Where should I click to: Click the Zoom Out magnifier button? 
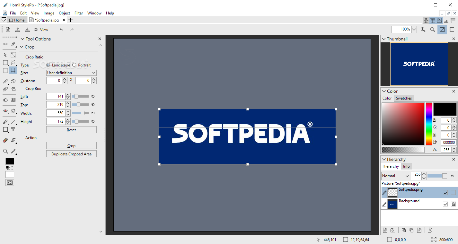point(433,30)
